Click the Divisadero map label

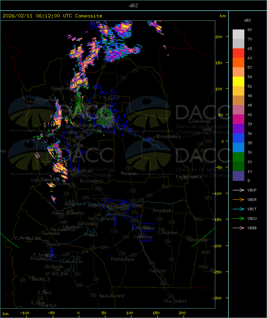point(91,181)
